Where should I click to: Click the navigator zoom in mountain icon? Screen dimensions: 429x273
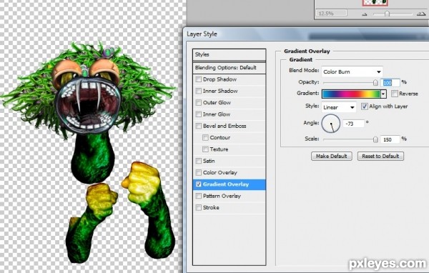[x=421, y=14]
